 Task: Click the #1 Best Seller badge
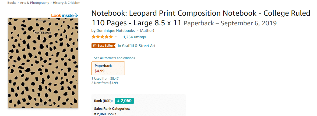(x=104, y=46)
